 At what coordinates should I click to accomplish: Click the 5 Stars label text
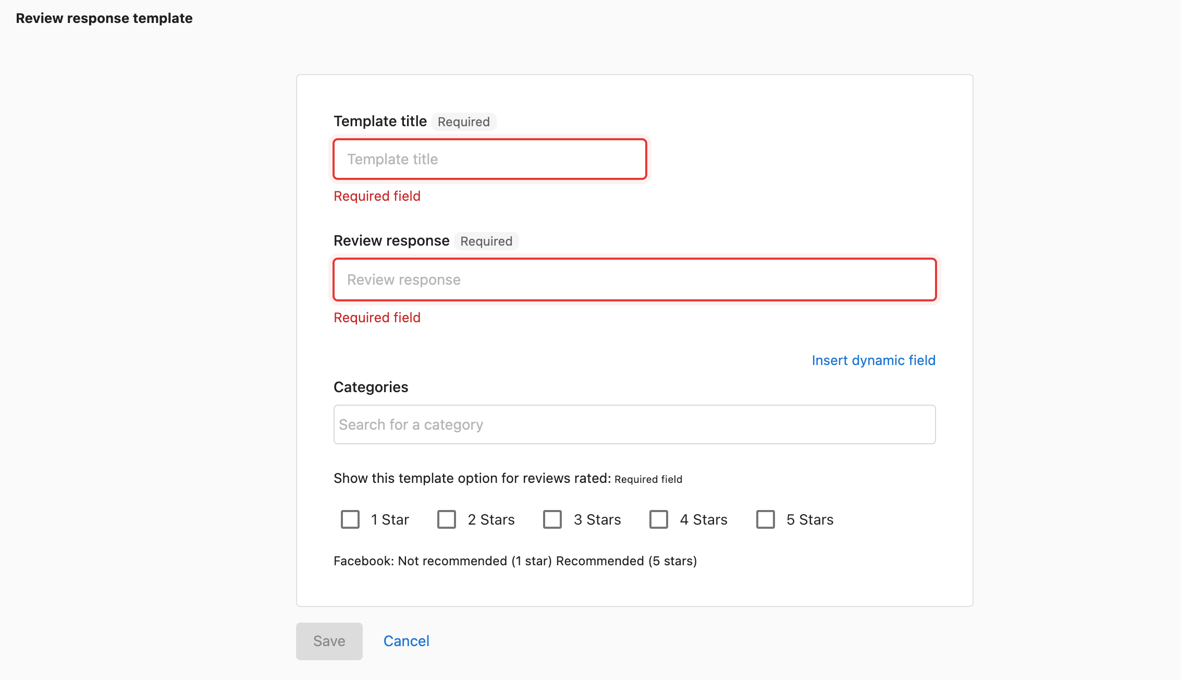pos(810,520)
